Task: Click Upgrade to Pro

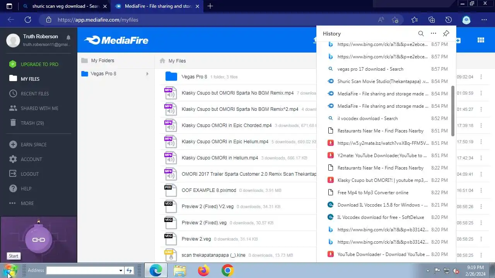Action: click(x=39, y=64)
